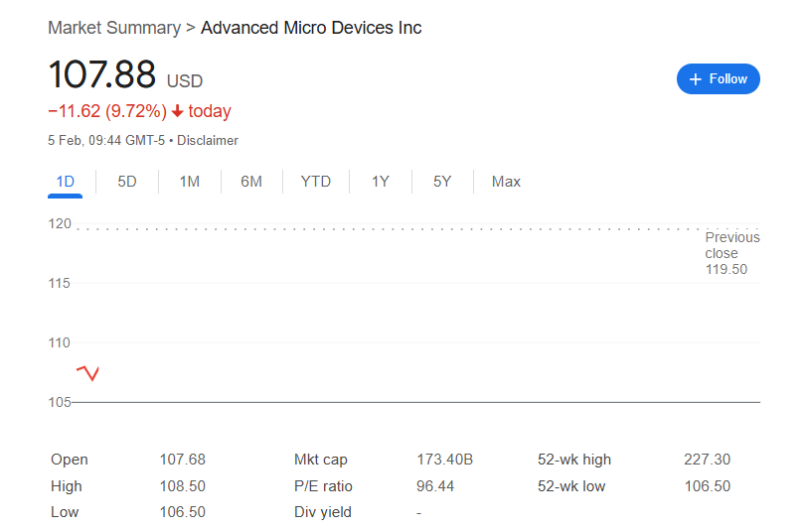Click the 107.88 USD current price
The image size is (804, 530).
point(102,76)
